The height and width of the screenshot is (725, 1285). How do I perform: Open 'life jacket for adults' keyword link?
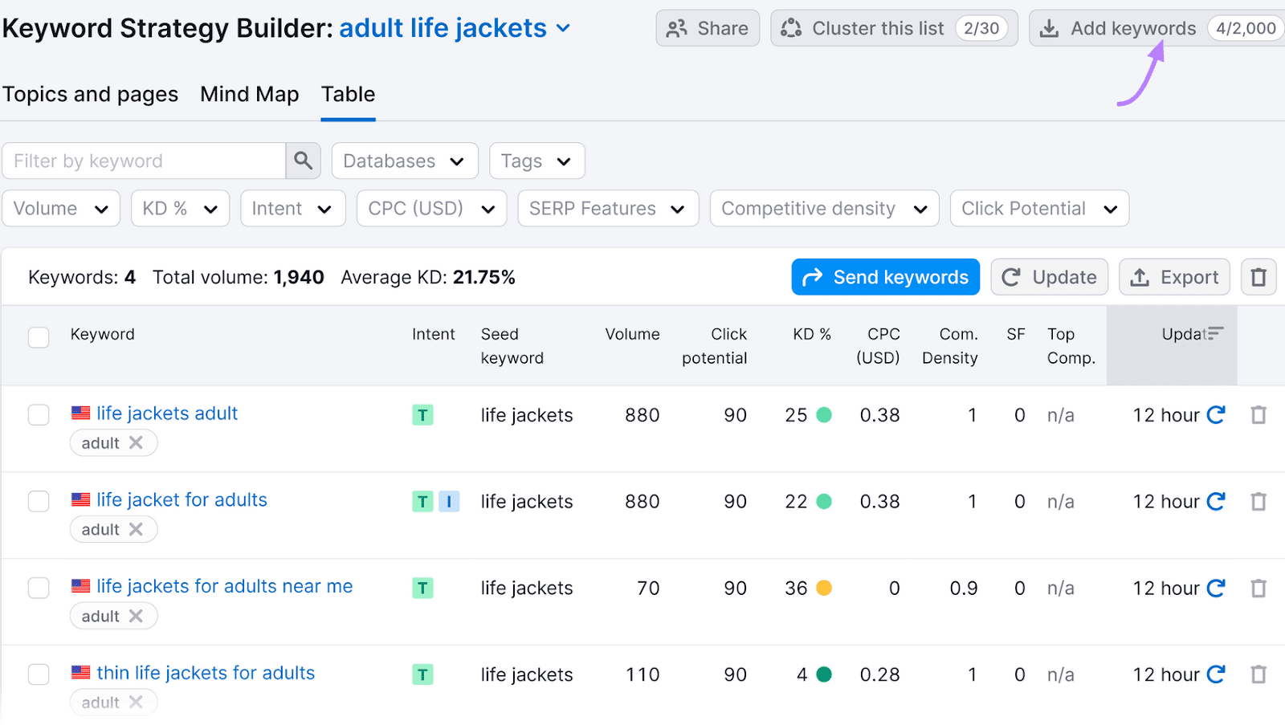(x=182, y=499)
